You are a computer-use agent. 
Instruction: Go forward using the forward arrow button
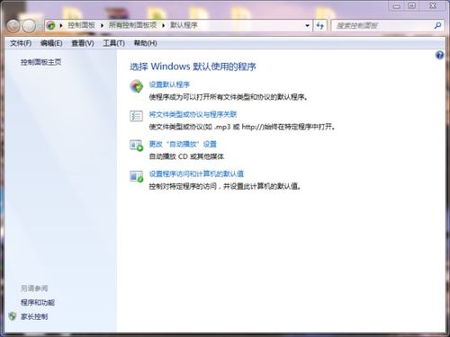(x=29, y=26)
